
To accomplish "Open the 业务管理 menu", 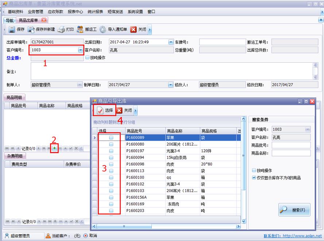I will pos(35,12).
